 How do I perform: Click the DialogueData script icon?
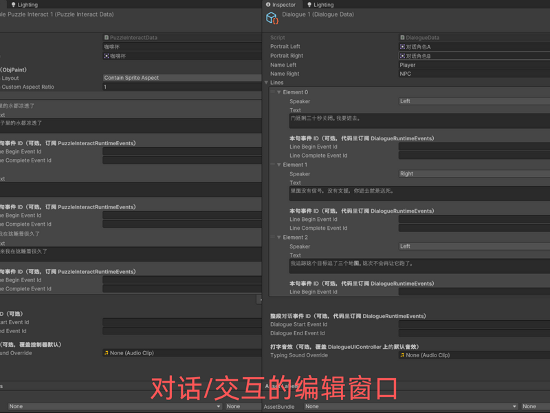(x=402, y=38)
